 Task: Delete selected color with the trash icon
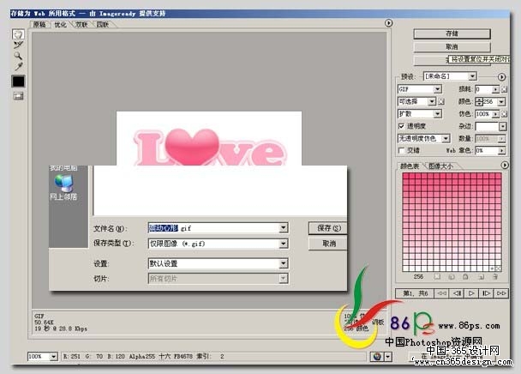[x=495, y=276]
